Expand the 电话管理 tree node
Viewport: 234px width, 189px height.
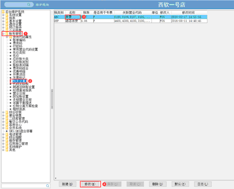pos(3,134)
